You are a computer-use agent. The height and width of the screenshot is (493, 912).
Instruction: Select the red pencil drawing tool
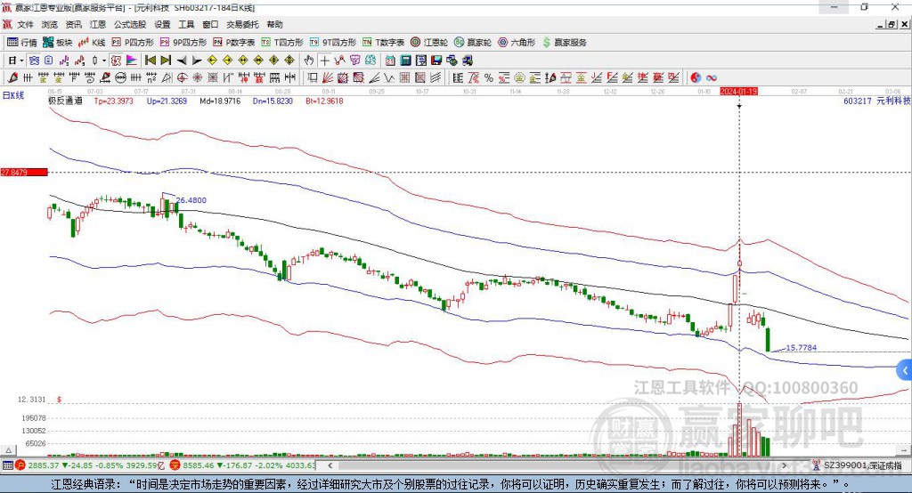click(x=12, y=78)
